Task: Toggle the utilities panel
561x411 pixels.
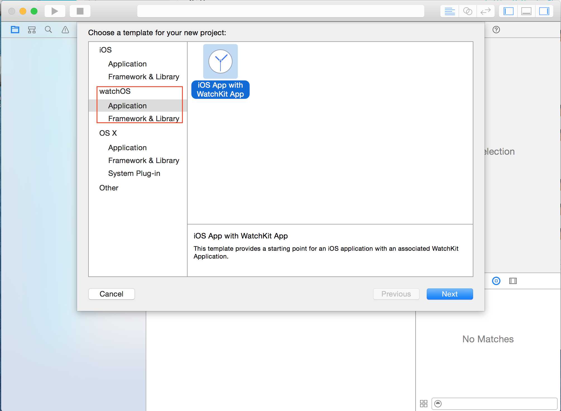Action: [544, 11]
